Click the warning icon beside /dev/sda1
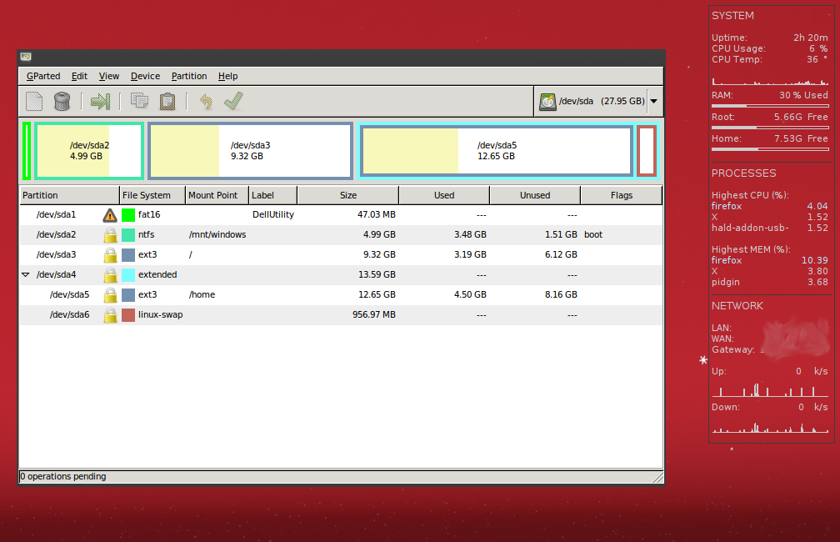 tap(109, 214)
